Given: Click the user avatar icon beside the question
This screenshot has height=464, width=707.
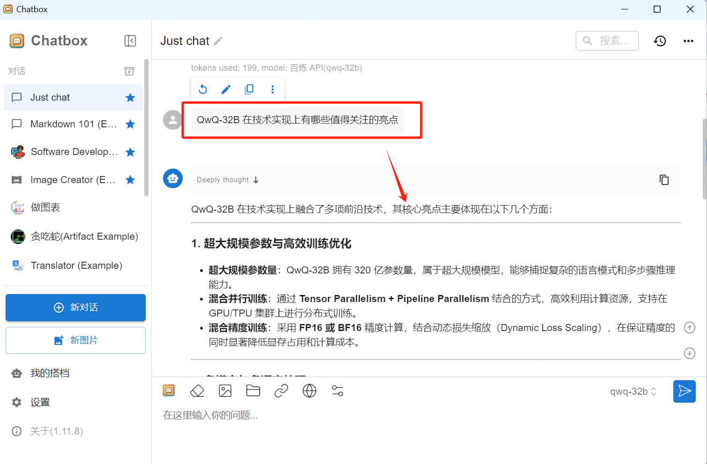Looking at the screenshot, I should 173,120.
